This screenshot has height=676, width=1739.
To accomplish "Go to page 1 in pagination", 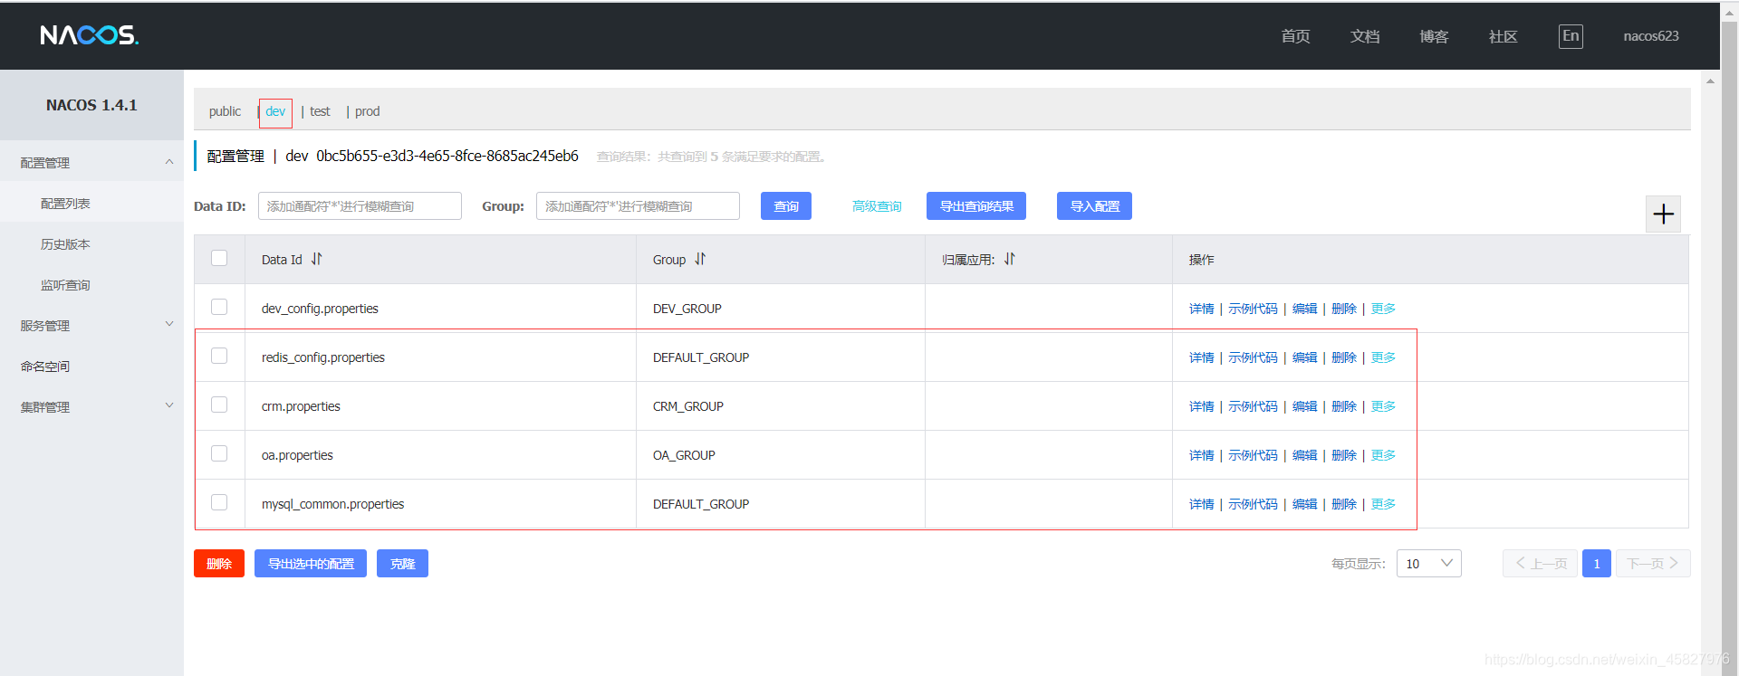I will pyautogui.click(x=1596, y=564).
